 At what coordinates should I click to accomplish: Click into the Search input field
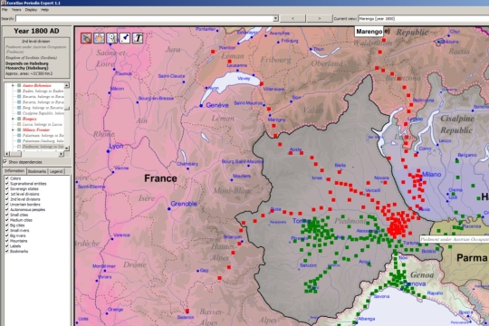pyautogui.click(x=144, y=19)
